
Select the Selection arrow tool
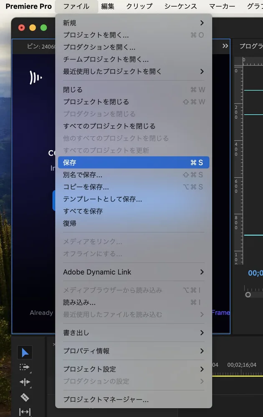pyautogui.click(x=25, y=353)
